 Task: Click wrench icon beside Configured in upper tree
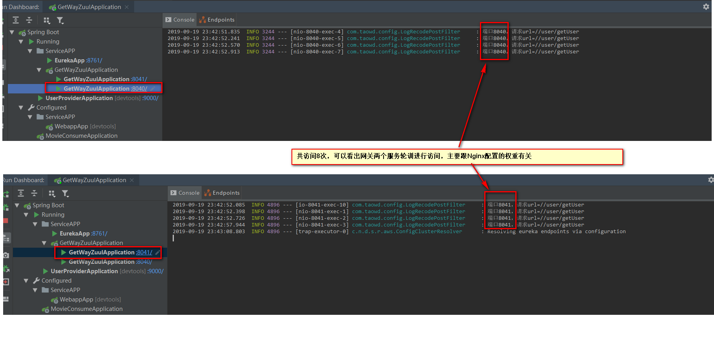[x=31, y=108]
